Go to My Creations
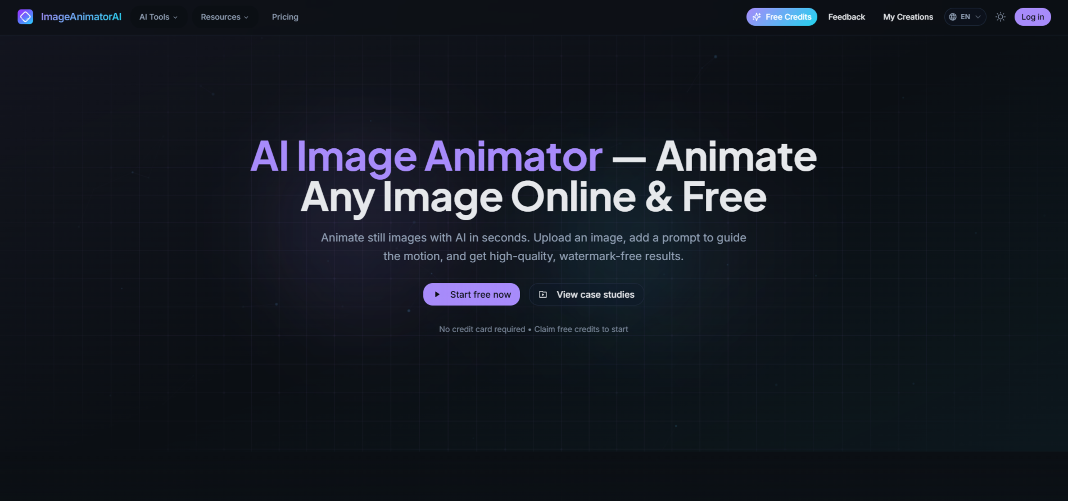Image resolution: width=1068 pixels, height=501 pixels. coord(908,17)
